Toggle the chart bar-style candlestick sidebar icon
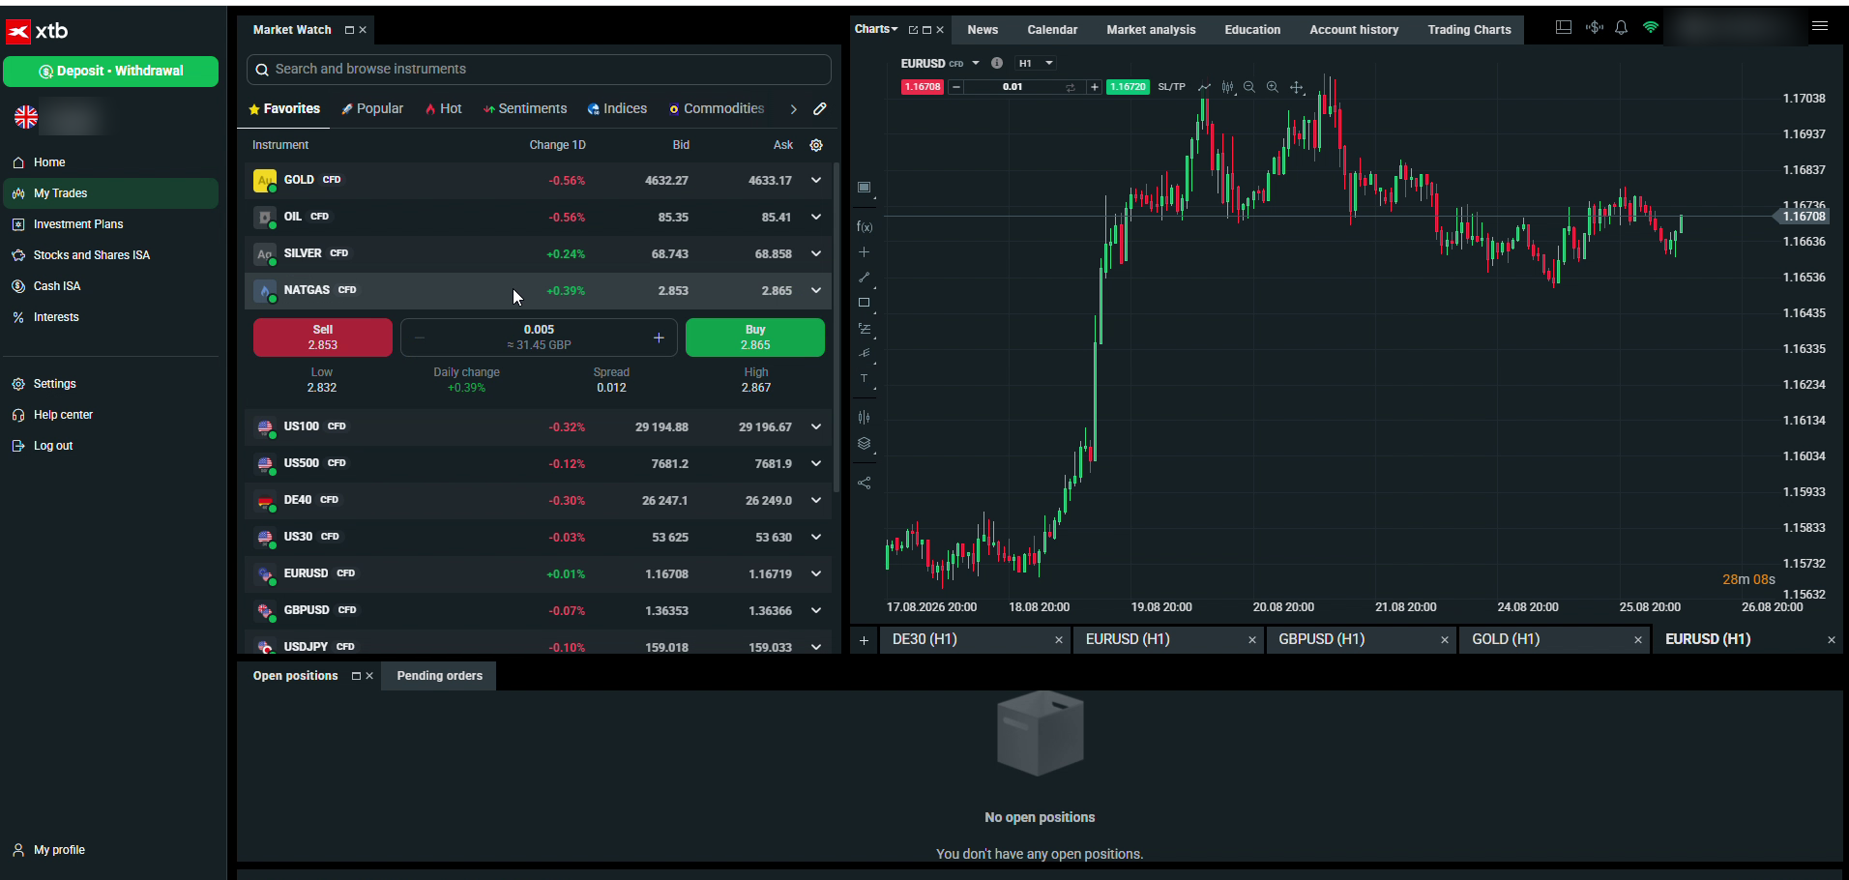 (x=865, y=418)
